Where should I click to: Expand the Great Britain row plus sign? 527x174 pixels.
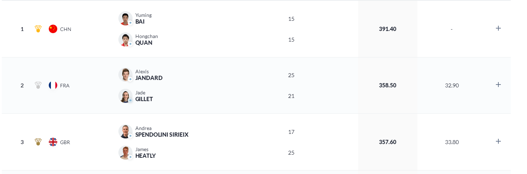[498, 141]
